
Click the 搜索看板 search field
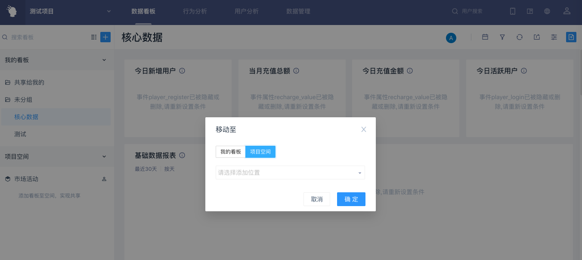pos(47,38)
